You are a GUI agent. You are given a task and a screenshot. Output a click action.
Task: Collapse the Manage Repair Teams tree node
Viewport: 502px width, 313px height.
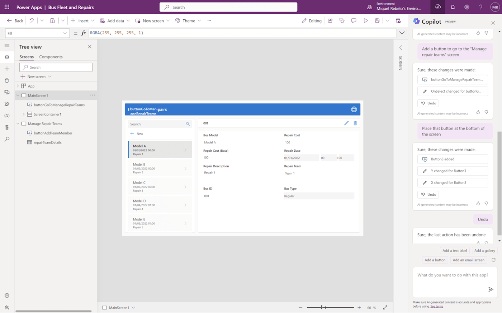[18, 124]
